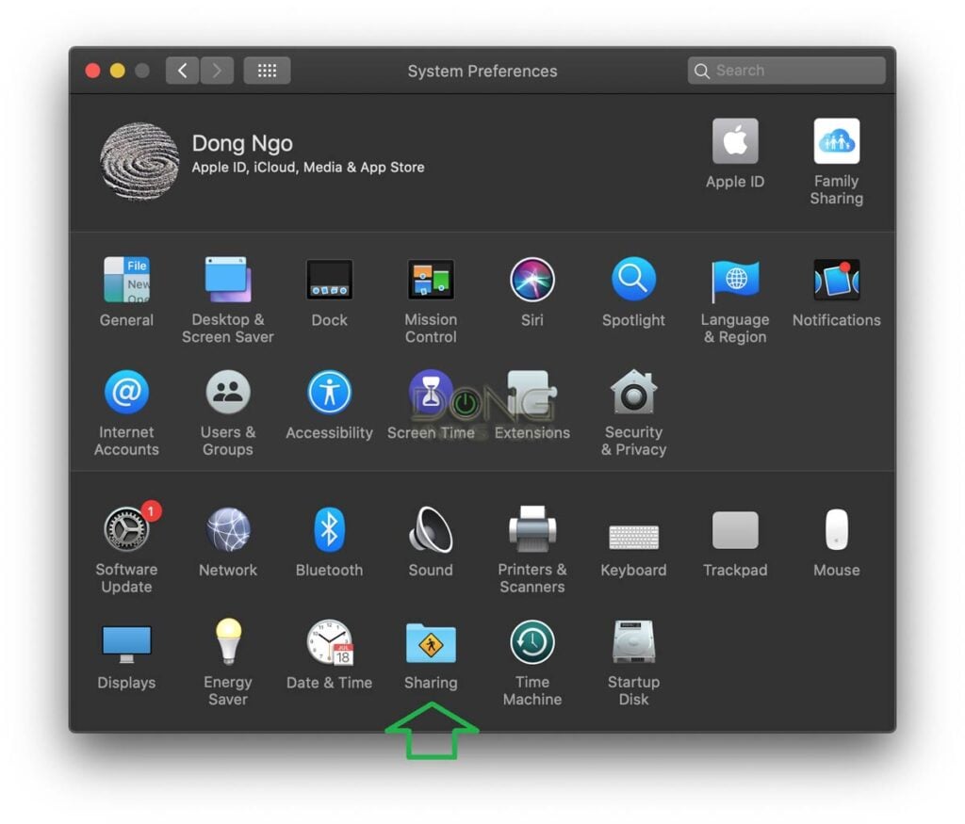Go back with the left chevron button
The height and width of the screenshot is (824, 965).
coord(182,71)
